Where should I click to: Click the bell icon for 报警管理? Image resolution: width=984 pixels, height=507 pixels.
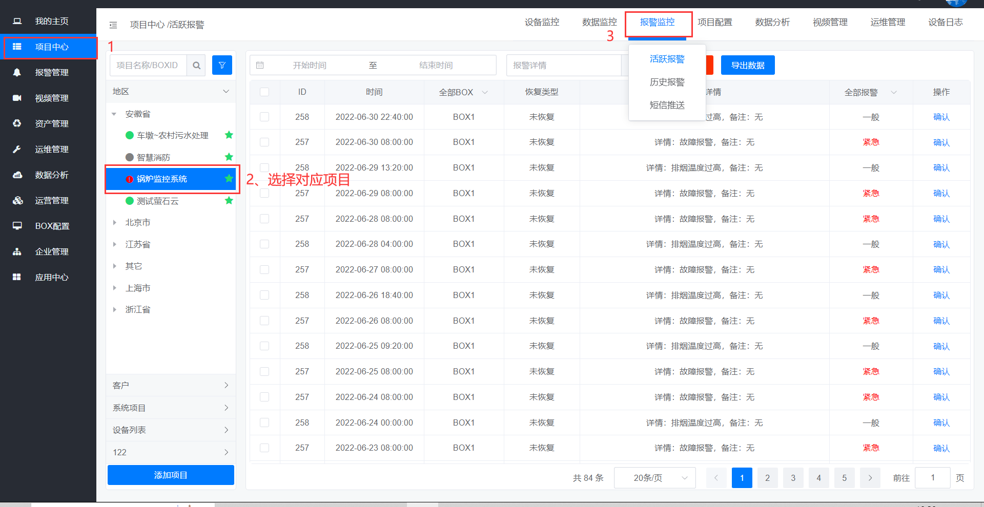coord(17,72)
